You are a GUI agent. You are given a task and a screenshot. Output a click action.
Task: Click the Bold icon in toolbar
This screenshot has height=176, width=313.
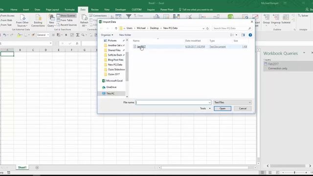(66, 35)
